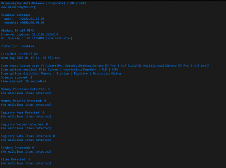Click the main database version v2021.01.13.04
This screenshot has height=168, width=226.
(x=32, y=19)
